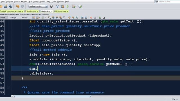The height and width of the screenshot is (101, 180).
Task: Open the Refactor menu
Action: 24,2
